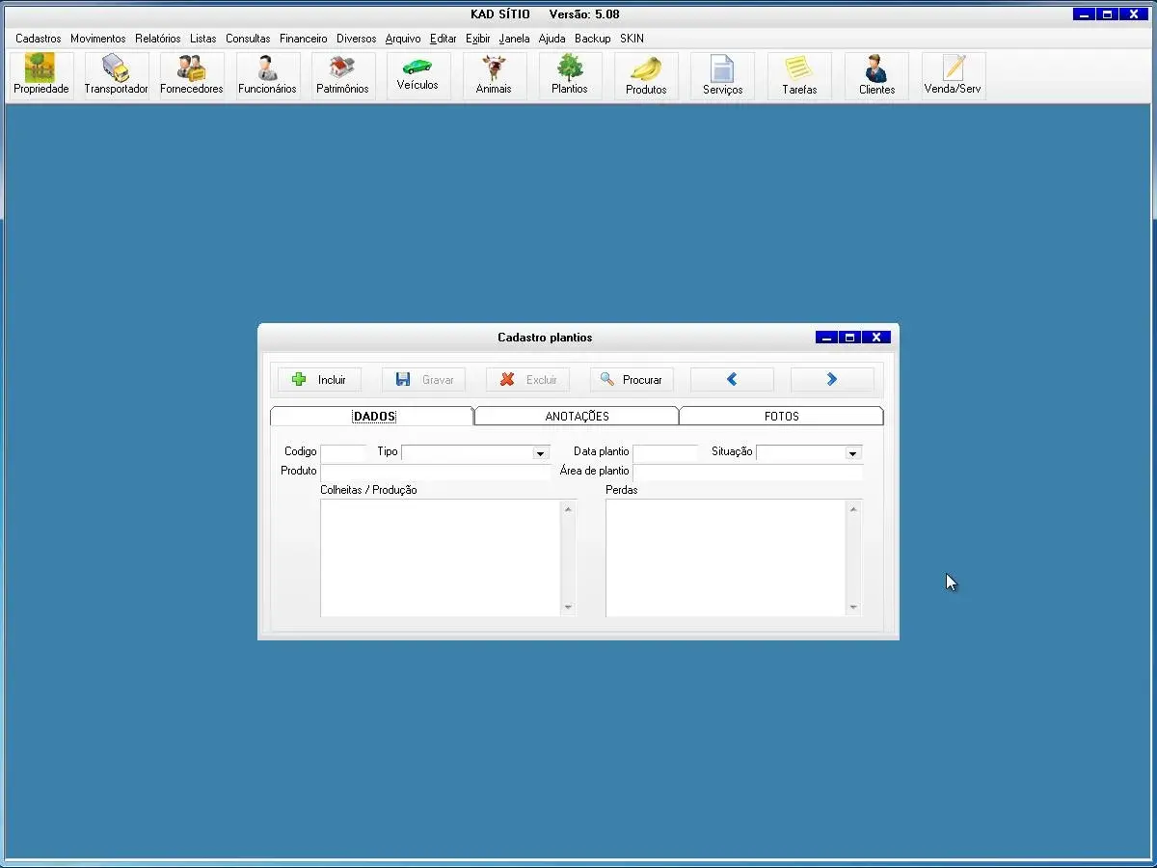This screenshot has height=868, width=1157.
Task: Open the Movimentos menu
Action: point(98,39)
